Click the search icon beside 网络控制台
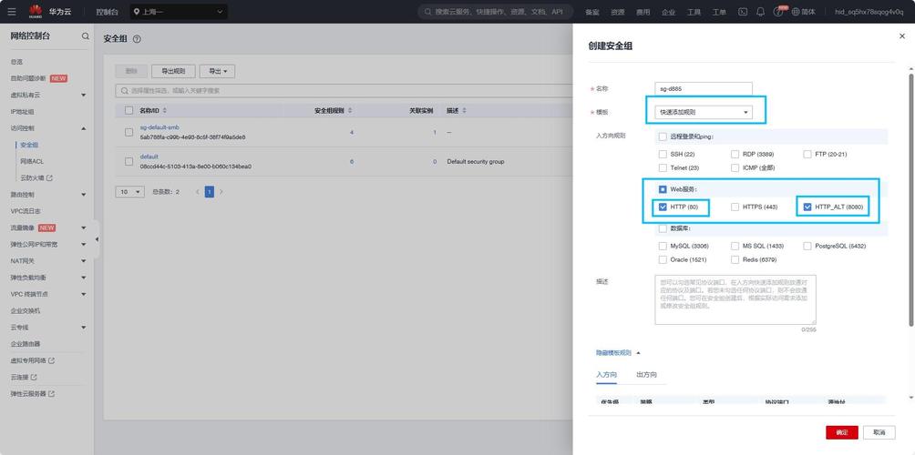Screen dimensions: 915x455 [x=86, y=36]
